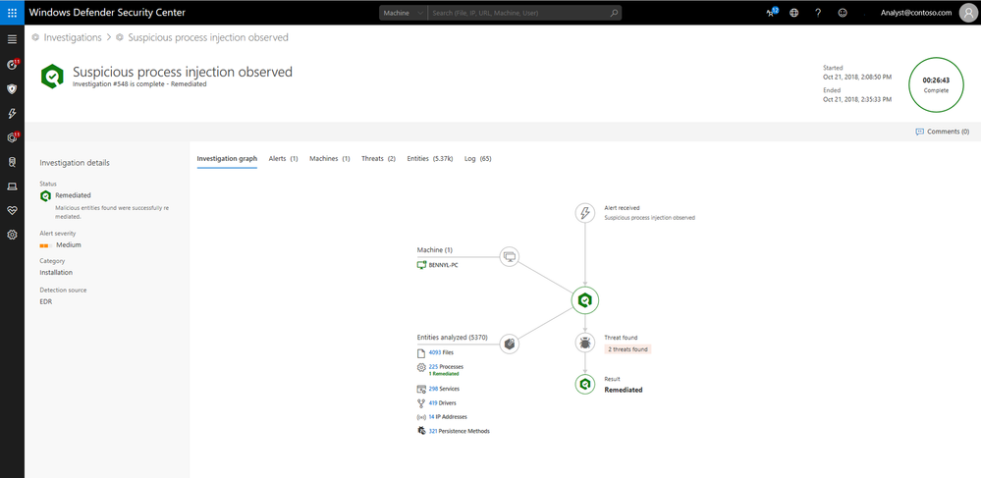The image size is (981, 478).
Task: Click the Machine (1) heading
Action: coord(435,250)
